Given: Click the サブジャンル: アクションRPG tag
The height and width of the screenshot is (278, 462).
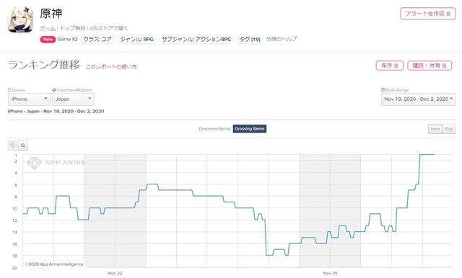Looking at the screenshot, I should tap(196, 40).
